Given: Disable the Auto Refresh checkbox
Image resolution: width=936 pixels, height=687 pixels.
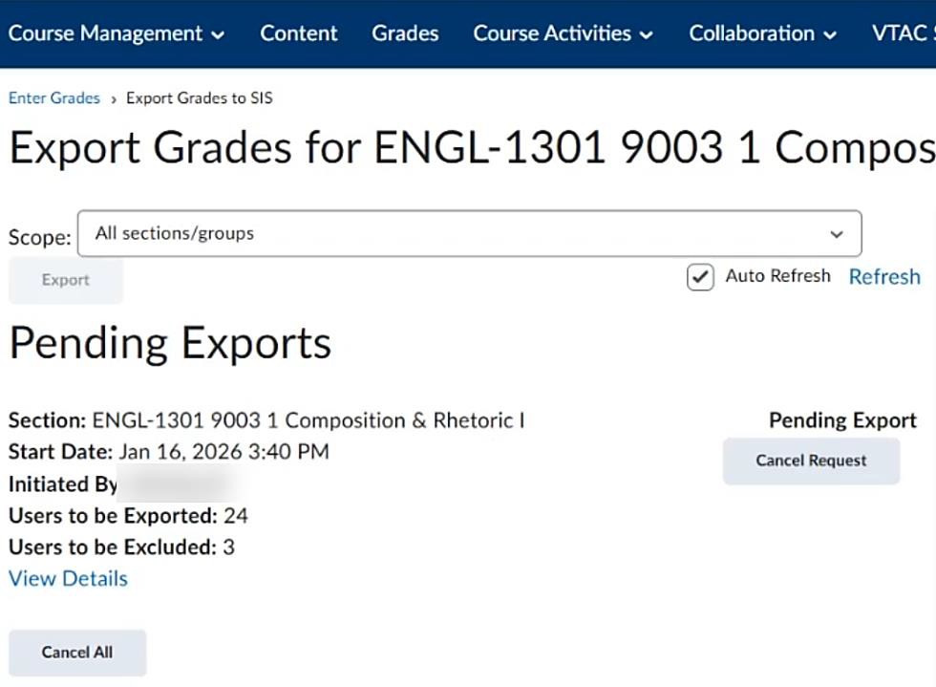Looking at the screenshot, I should point(700,276).
